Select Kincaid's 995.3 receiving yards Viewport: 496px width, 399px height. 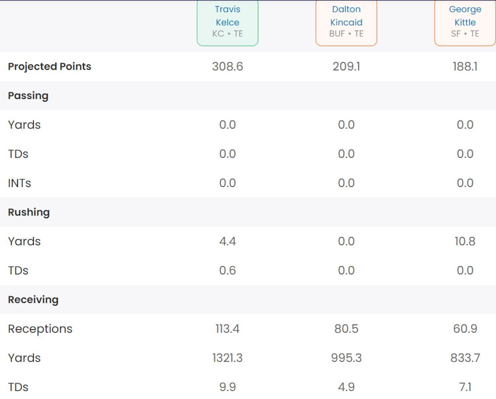[346, 358]
